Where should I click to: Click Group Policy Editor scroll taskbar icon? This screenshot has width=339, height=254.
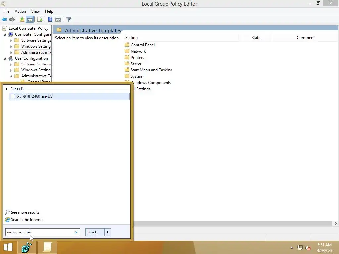(x=47, y=247)
